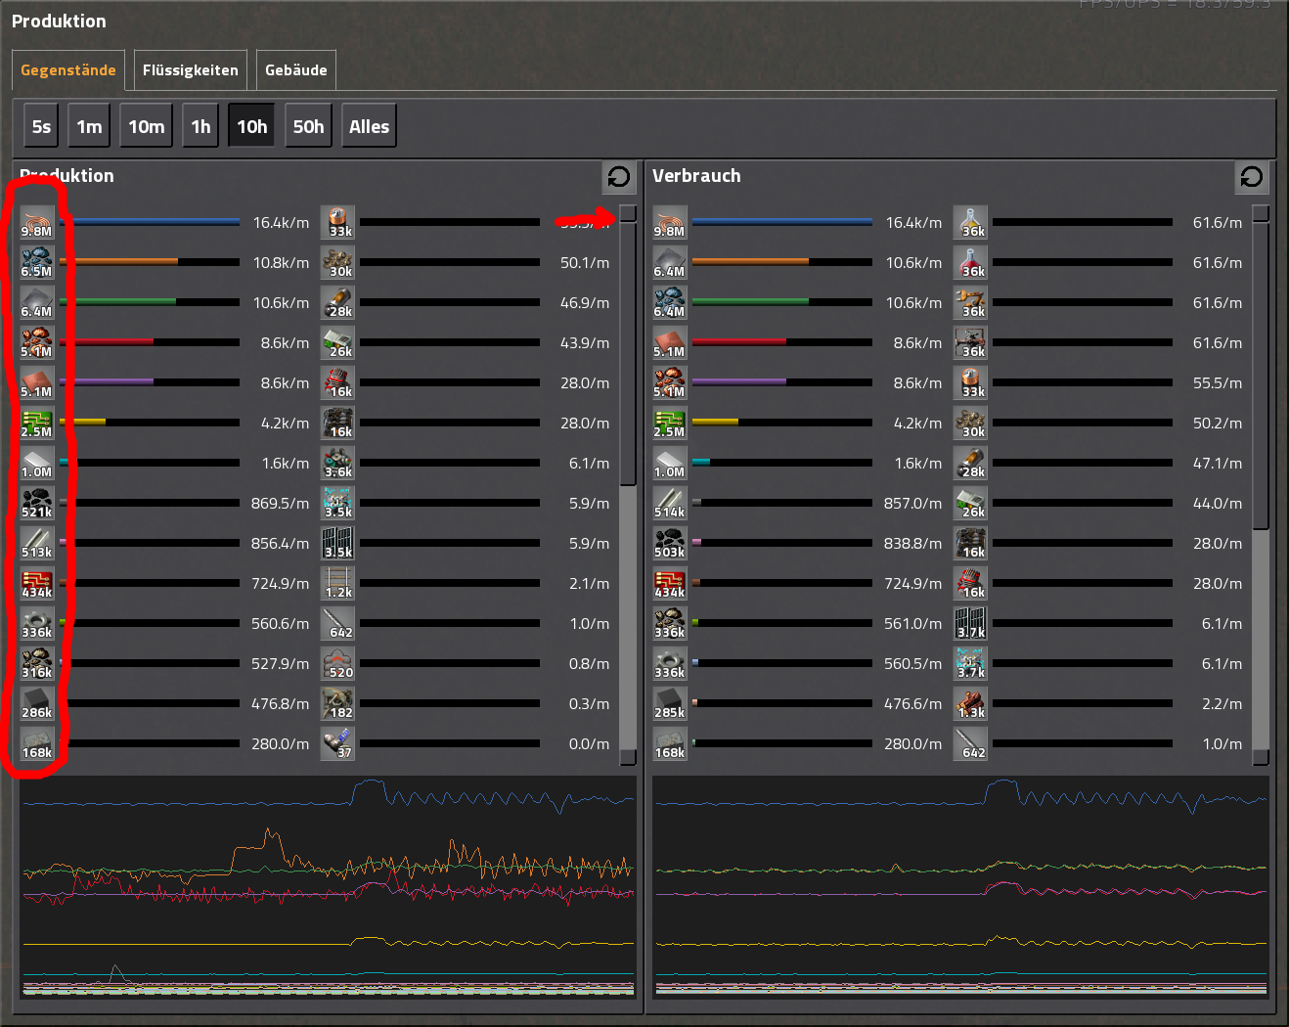
Task: Set time range to 50h
Action: [x=308, y=126]
